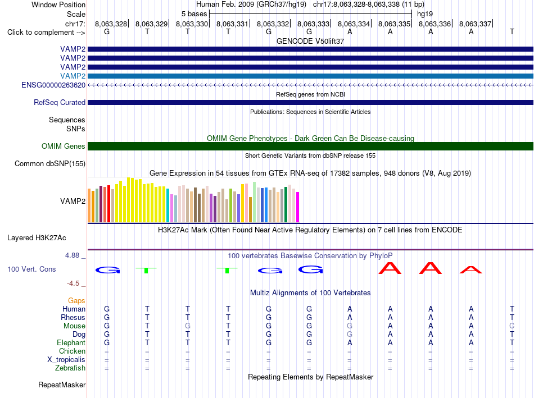Click the X_tropicalis alignment row label
This screenshot has width=534, height=398.
pos(66,360)
